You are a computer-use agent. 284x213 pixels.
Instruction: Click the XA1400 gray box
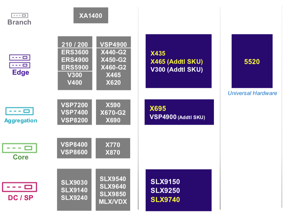click(91, 15)
